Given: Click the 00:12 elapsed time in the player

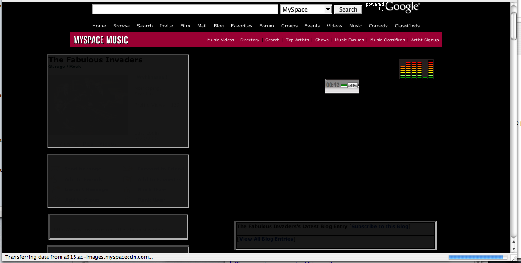Looking at the screenshot, I should click(332, 85).
